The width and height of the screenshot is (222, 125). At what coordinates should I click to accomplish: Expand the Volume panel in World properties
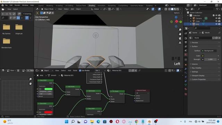pos(195,64)
